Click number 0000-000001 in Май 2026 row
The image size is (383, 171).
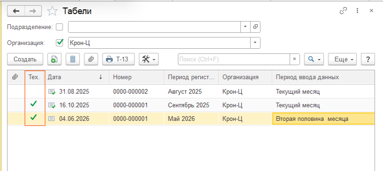pyautogui.click(x=130, y=119)
